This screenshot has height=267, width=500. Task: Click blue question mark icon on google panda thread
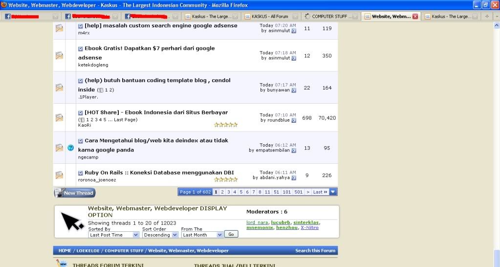(71, 148)
